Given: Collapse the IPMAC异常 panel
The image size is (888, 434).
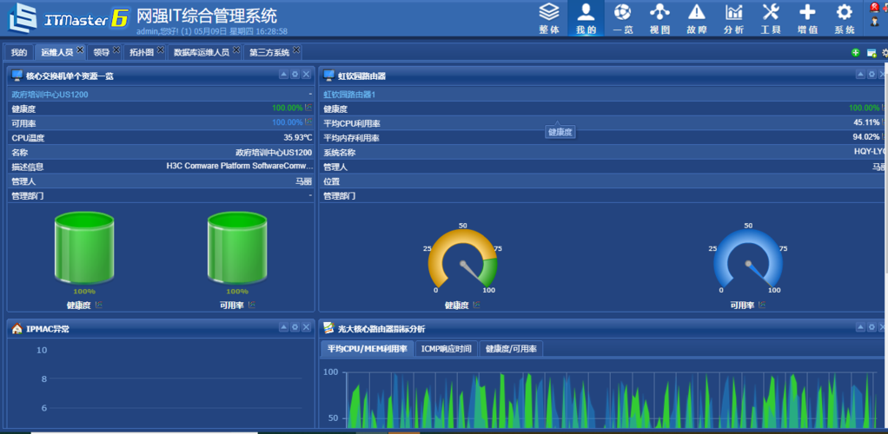Looking at the screenshot, I should [x=283, y=327].
